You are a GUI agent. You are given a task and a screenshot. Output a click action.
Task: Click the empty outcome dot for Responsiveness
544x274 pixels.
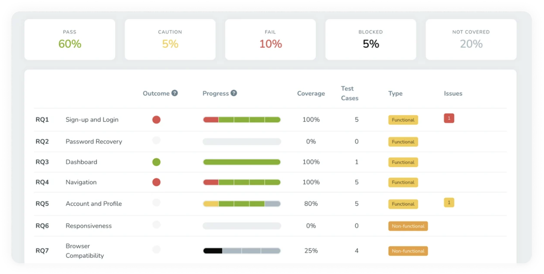coord(156,225)
